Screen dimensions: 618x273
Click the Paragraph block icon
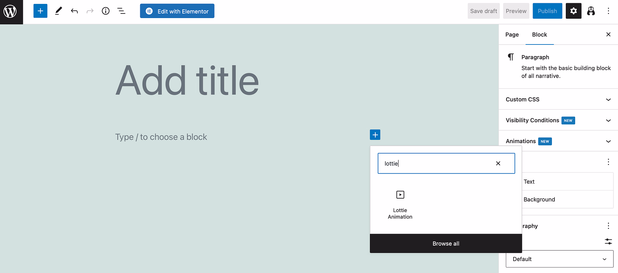(x=511, y=57)
